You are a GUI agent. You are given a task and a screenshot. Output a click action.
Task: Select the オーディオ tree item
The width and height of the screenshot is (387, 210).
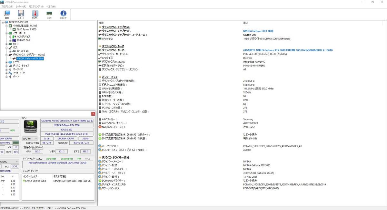[x=18, y=69]
